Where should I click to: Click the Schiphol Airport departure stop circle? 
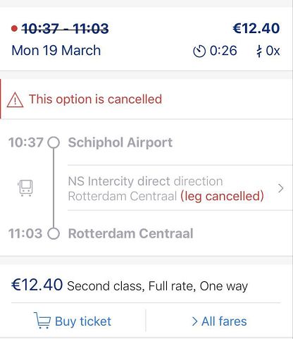[x=54, y=142]
